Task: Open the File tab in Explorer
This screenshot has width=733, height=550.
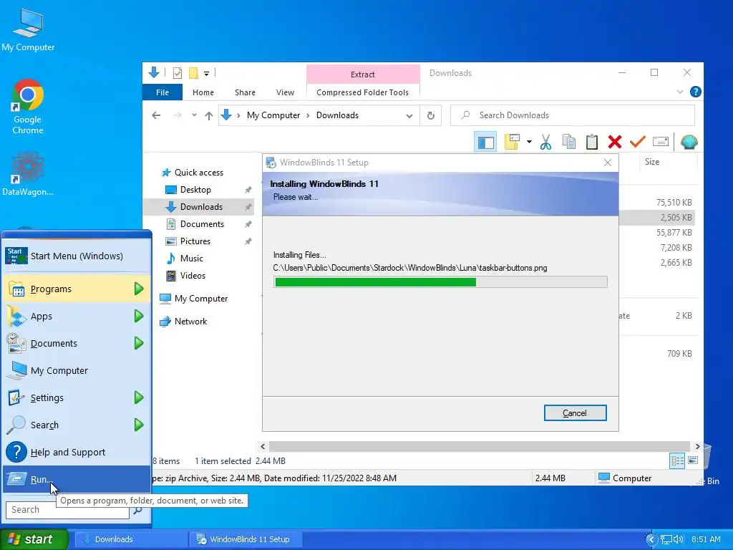Action: pos(162,92)
